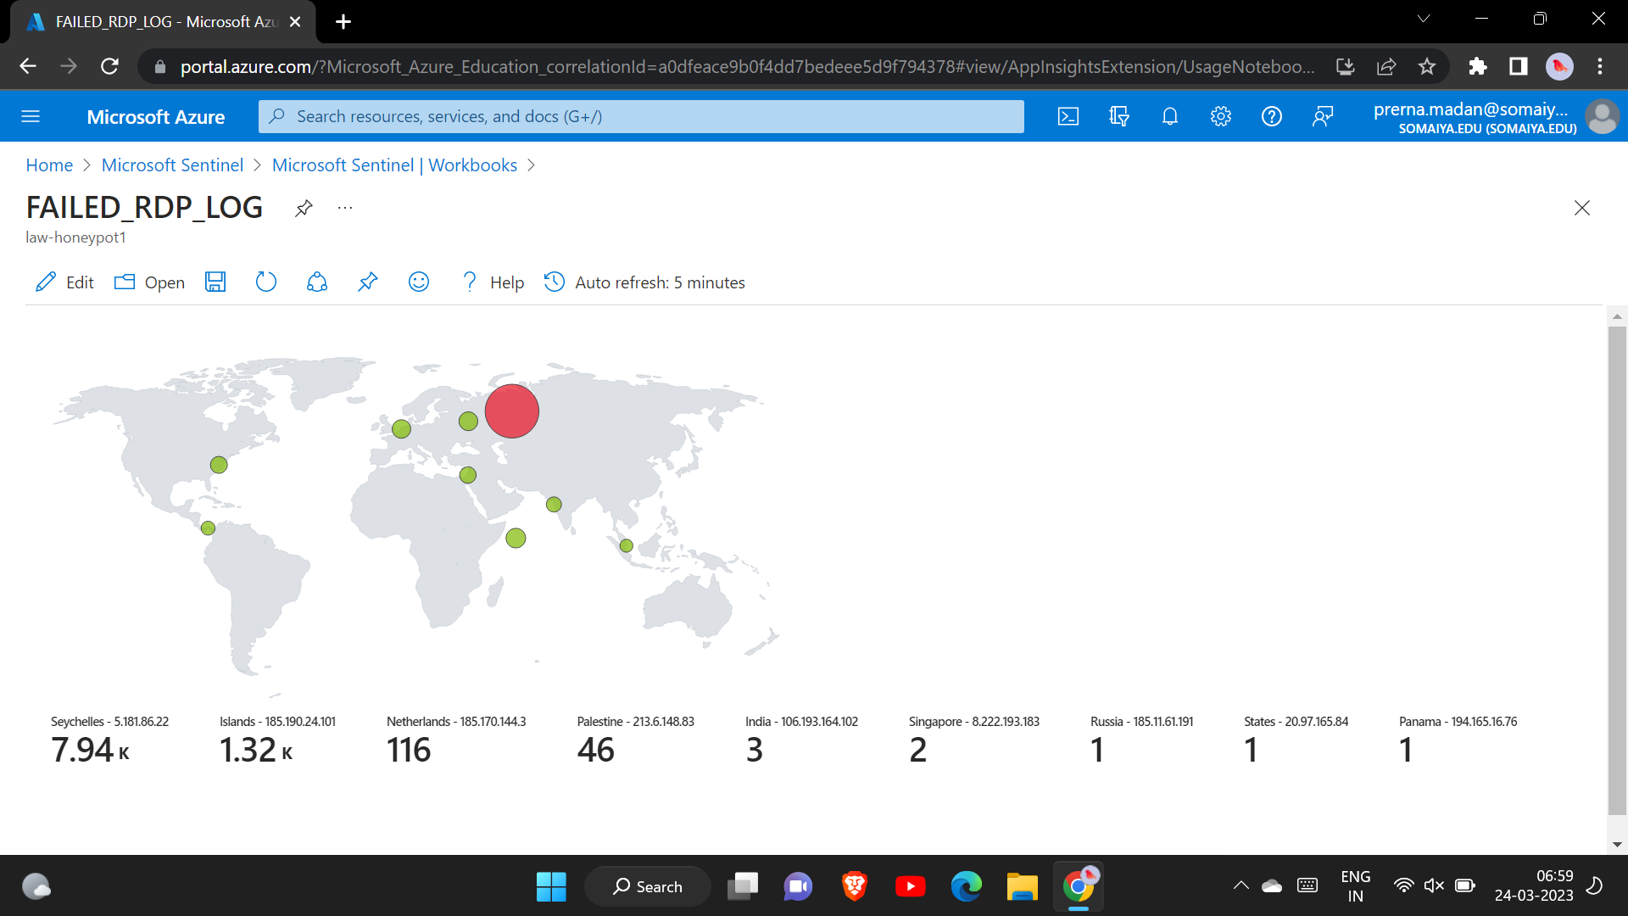Click the scrollbar down arrow

point(1617,845)
